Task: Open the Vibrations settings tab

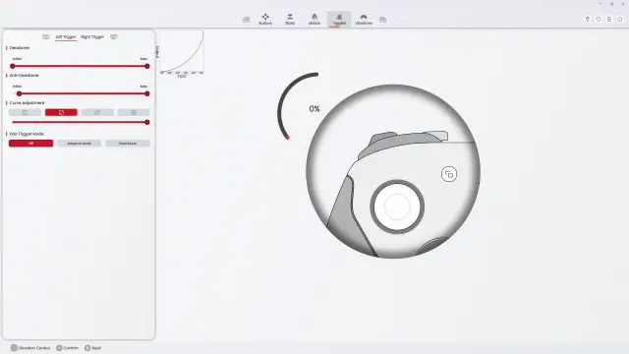Action: coord(364,19)
